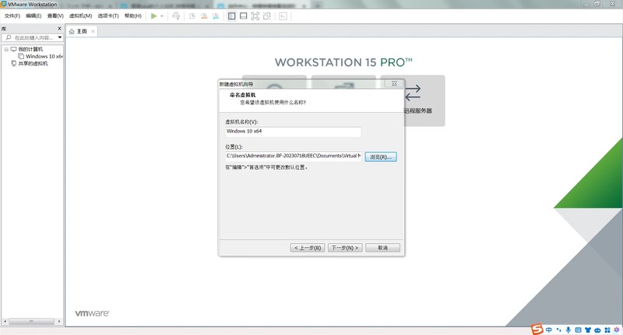Click the library horizontal scrollbar
Viewport: 623px width, 335px height.
point(31,321)
